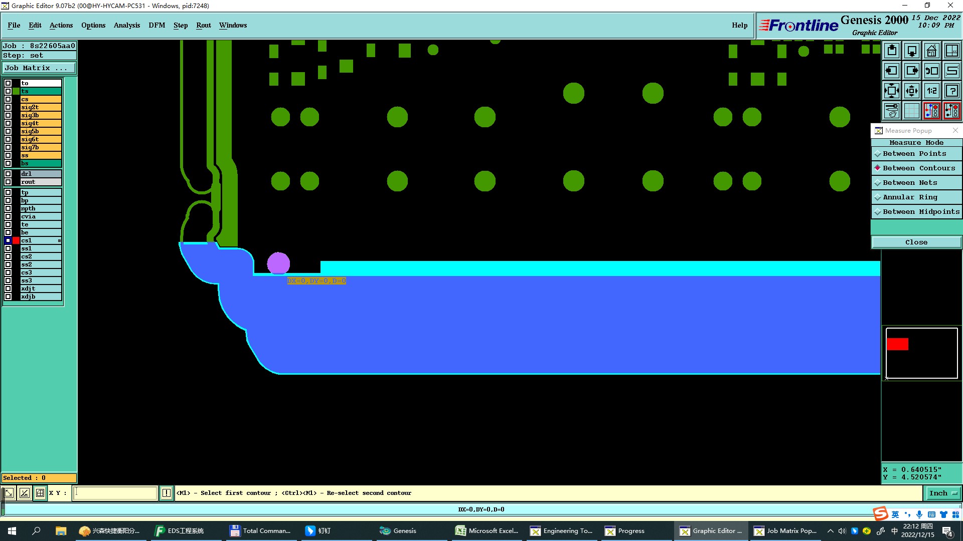Click the 1:2 zoom scale icon
The image size is (963, 541).
(x=931, y=91)
